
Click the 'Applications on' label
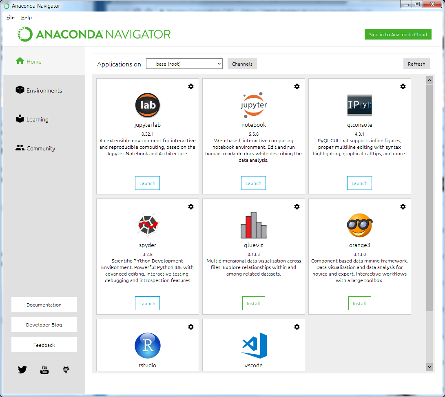(x=119, y=64)
